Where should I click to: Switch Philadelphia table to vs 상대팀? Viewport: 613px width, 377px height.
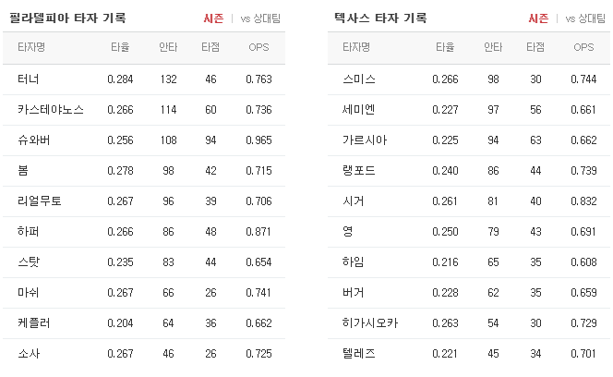[260, 18]
